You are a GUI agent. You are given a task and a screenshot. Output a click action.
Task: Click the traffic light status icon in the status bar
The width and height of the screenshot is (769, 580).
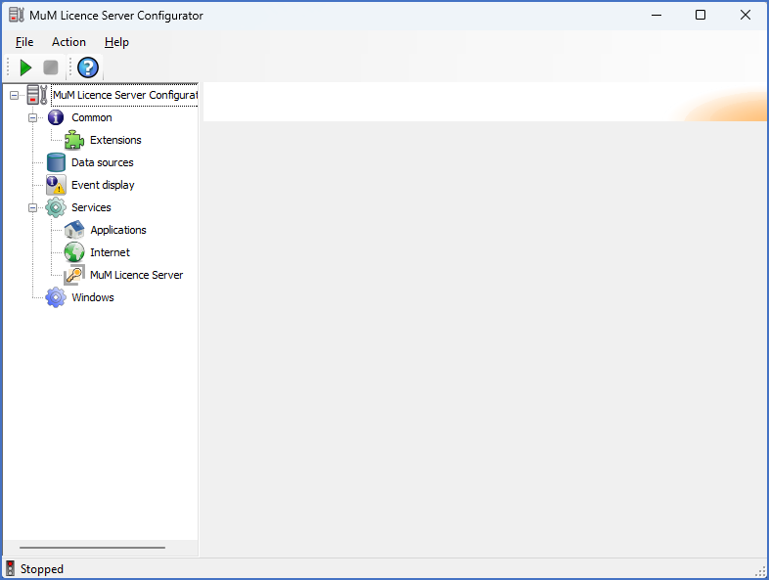click(10, 568)
